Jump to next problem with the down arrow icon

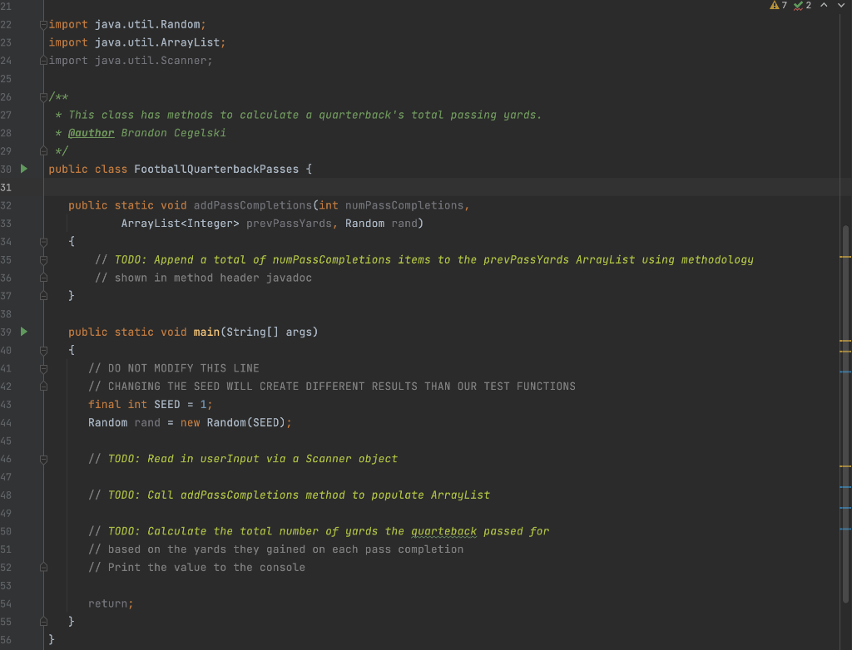[x=840, y=5]
